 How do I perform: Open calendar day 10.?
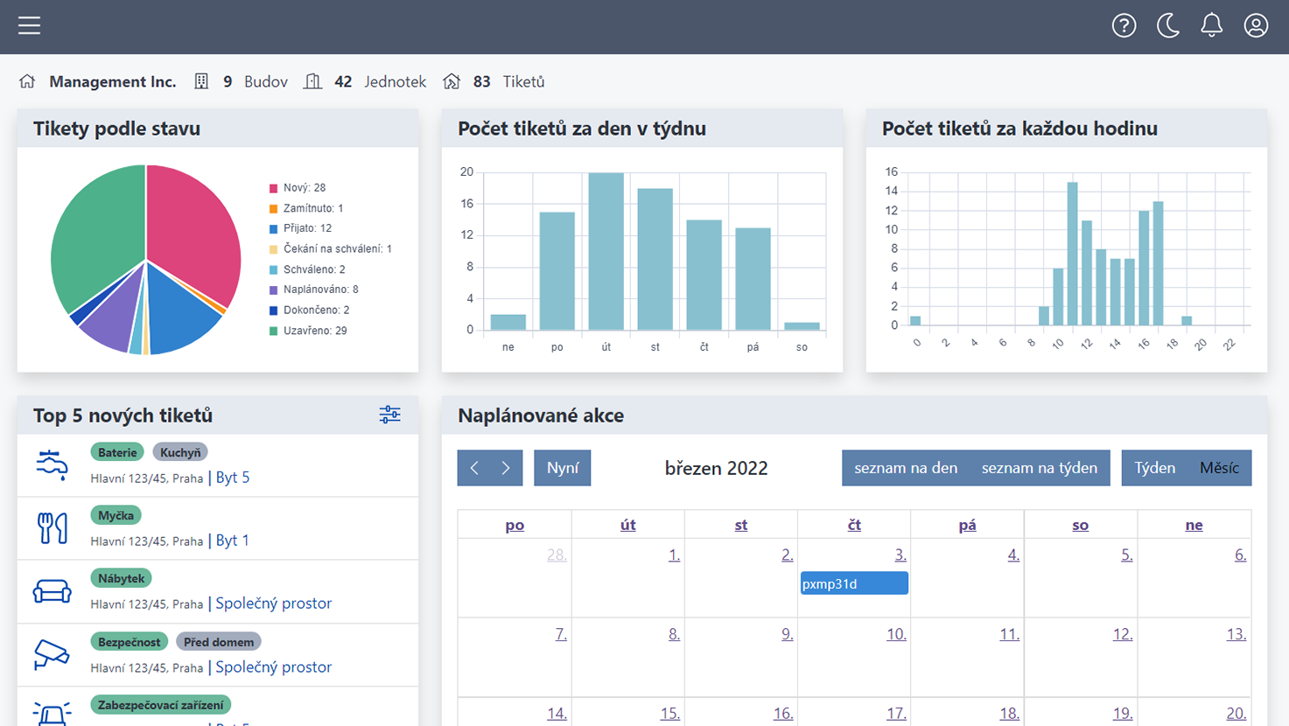(x=896, y=634)
